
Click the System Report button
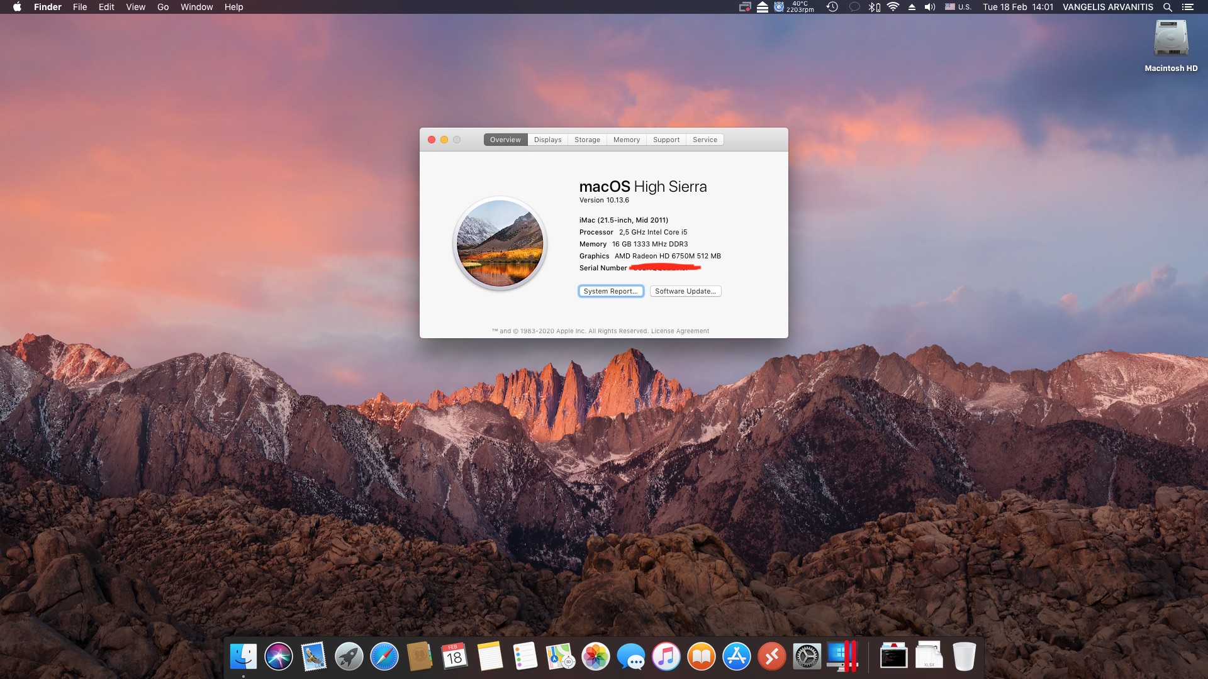pyautogui.click(x=610, y=291)
